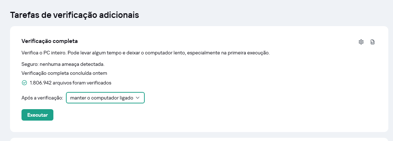Click the 'Verificação completa' card title
Image resolution: width=393 pixels, height=141 pixels.
(x=50, y=41)
